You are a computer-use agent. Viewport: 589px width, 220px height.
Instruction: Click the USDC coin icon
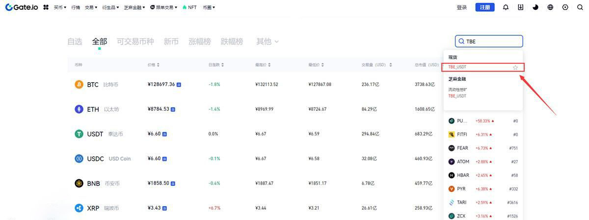click(x=79, y=158)
